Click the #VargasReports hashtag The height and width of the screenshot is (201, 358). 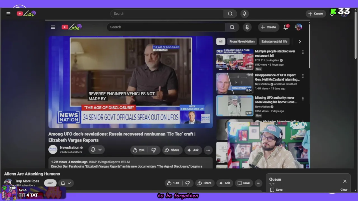click(x=109, y=162)
